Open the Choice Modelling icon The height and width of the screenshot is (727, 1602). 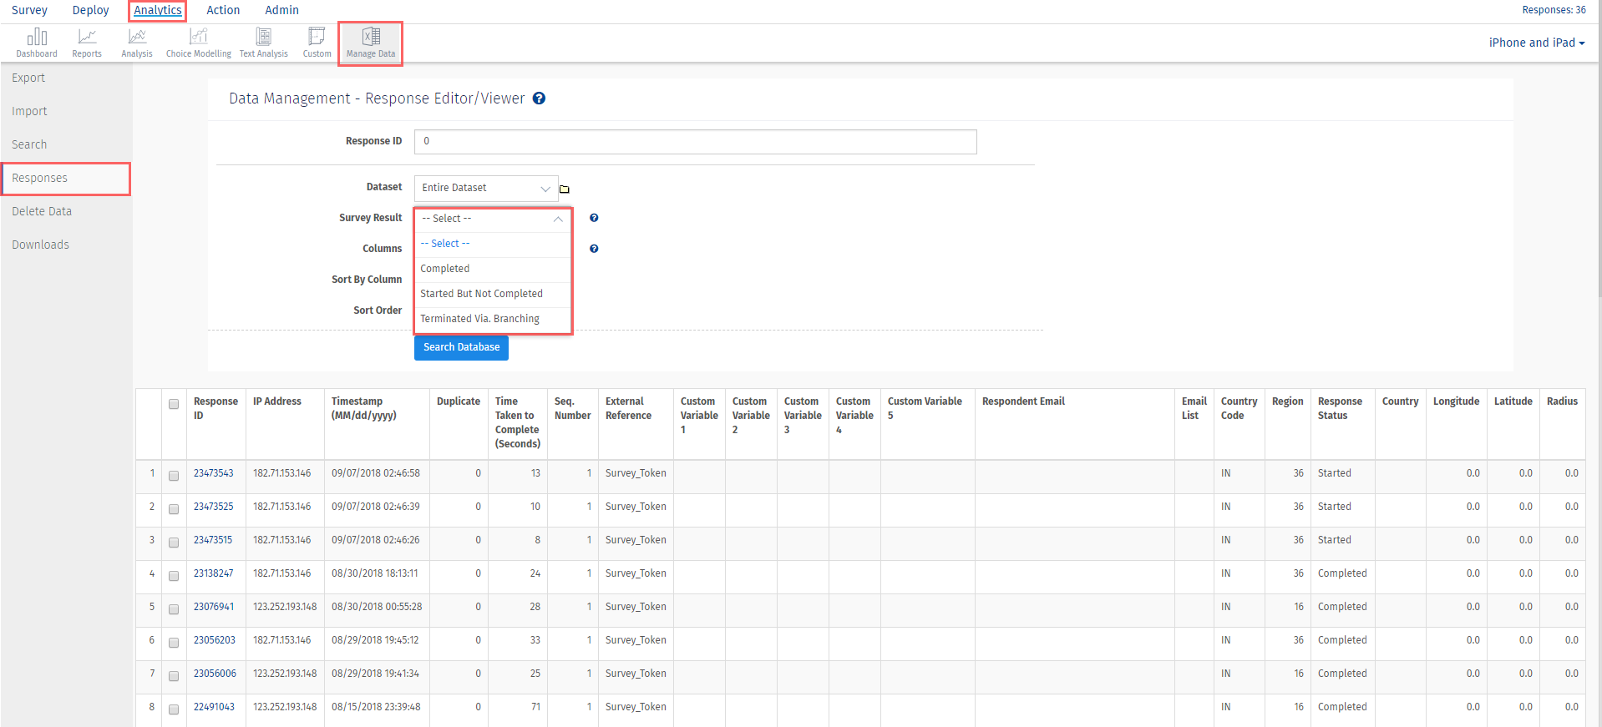198,38
